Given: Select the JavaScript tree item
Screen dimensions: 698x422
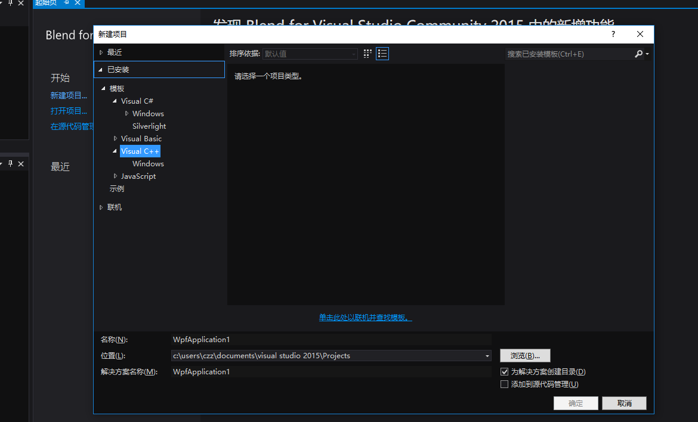Looking at the screenshot, I should point(138,176).
